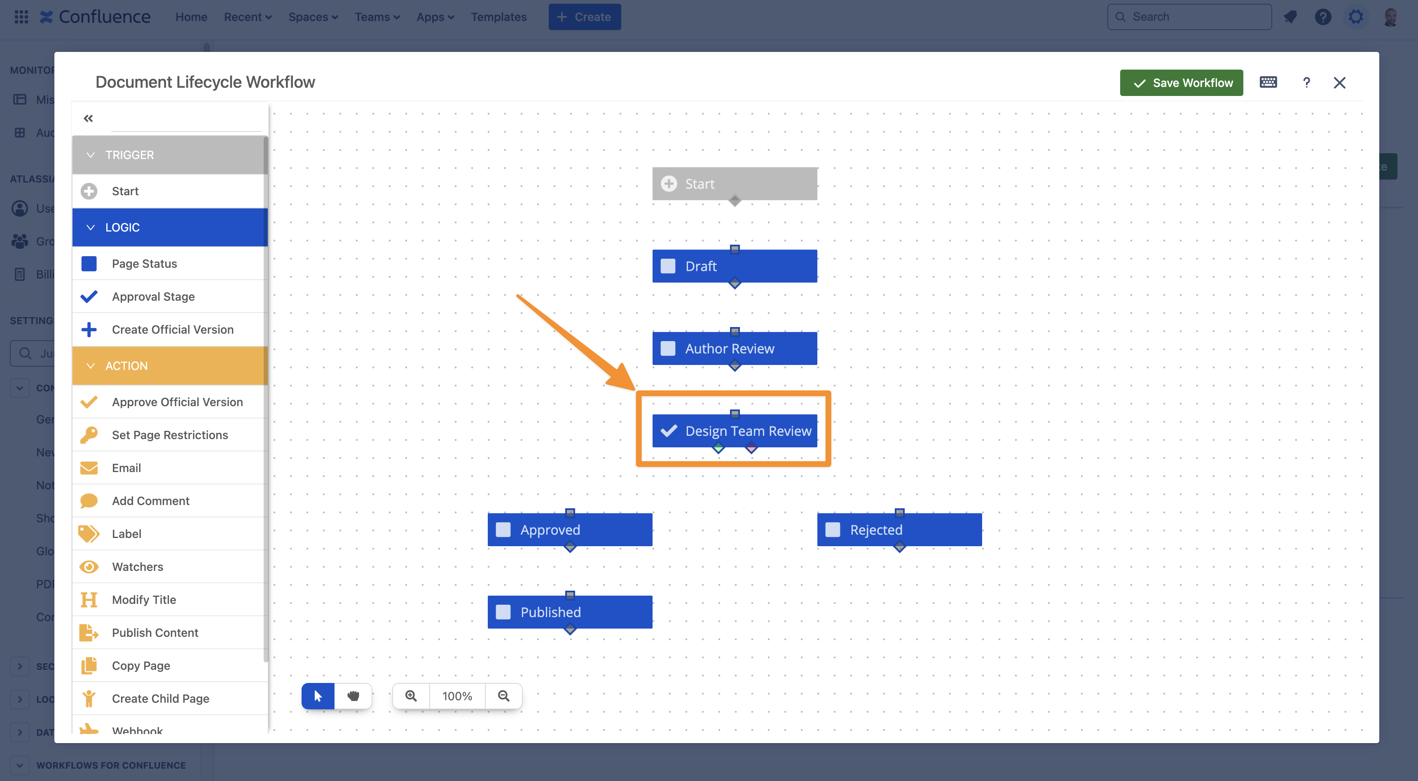Select Publish Content action item

tap(154, 632)
